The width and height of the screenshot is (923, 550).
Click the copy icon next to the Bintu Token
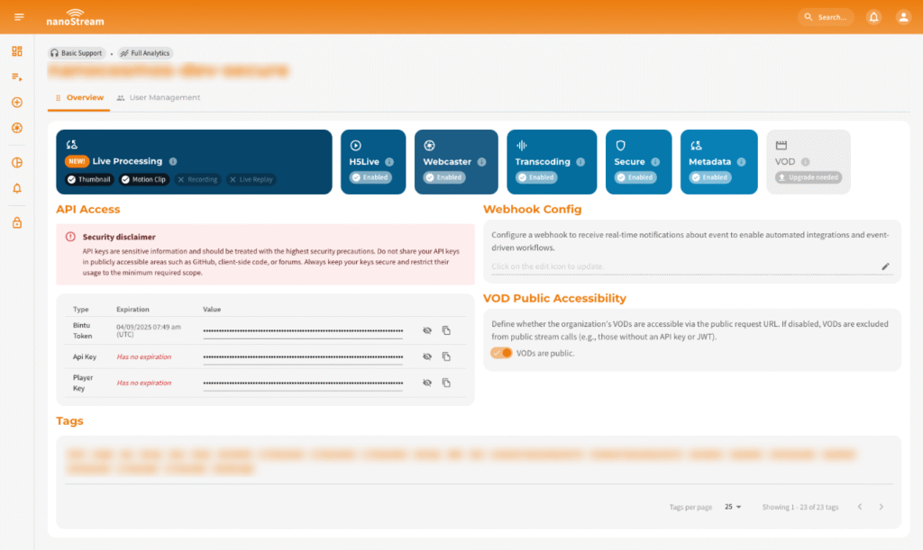pos(446,329)
